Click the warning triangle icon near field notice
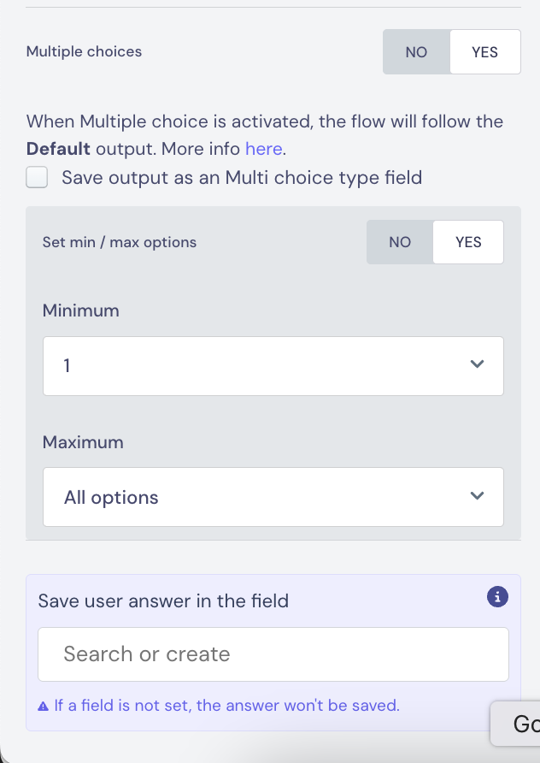The image size is (540, 763). [x=43, y=706]
